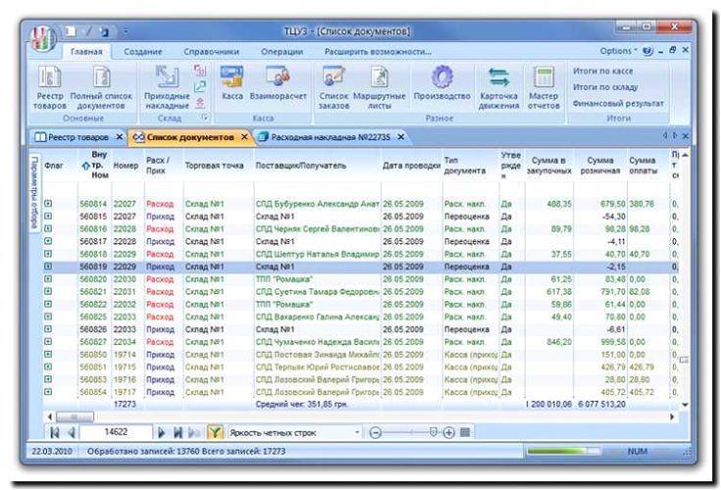The image size is (721, 490).
Task: Open the Касса ribbon icon
Action: [x=232, y=78]
